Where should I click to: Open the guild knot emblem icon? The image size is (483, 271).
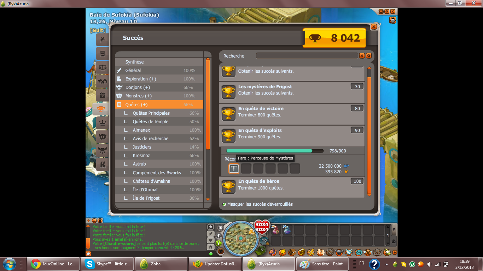330,253
